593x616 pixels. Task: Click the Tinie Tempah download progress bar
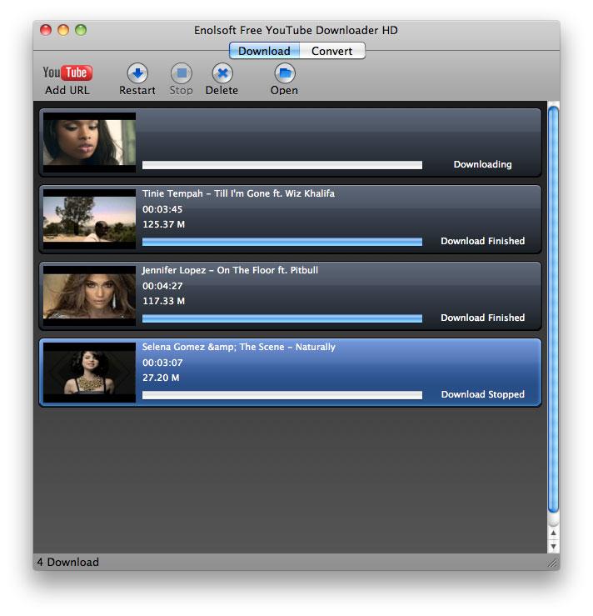(282, 242)
